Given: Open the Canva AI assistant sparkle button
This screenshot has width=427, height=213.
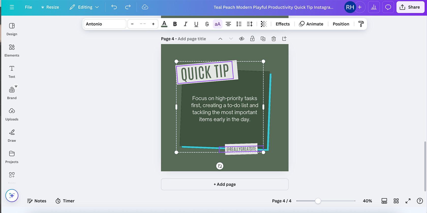Looking at the screenshot, I should [12, 196].
